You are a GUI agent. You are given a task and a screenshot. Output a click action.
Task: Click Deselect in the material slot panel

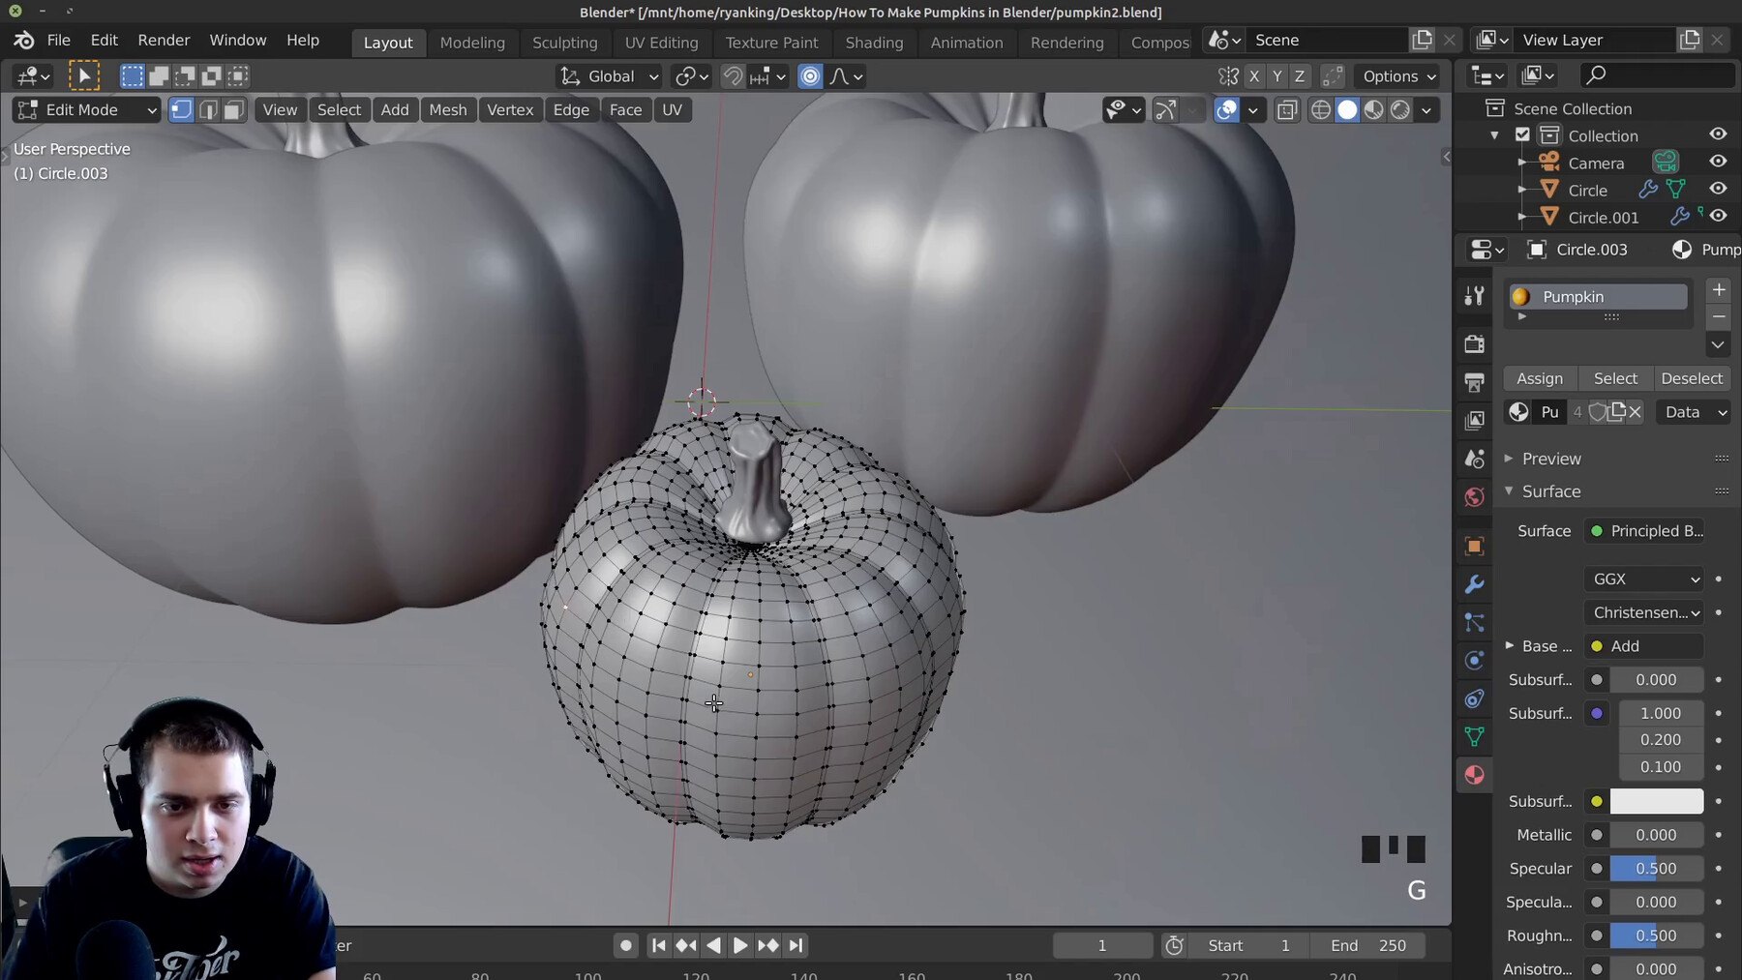[1692, 378]
